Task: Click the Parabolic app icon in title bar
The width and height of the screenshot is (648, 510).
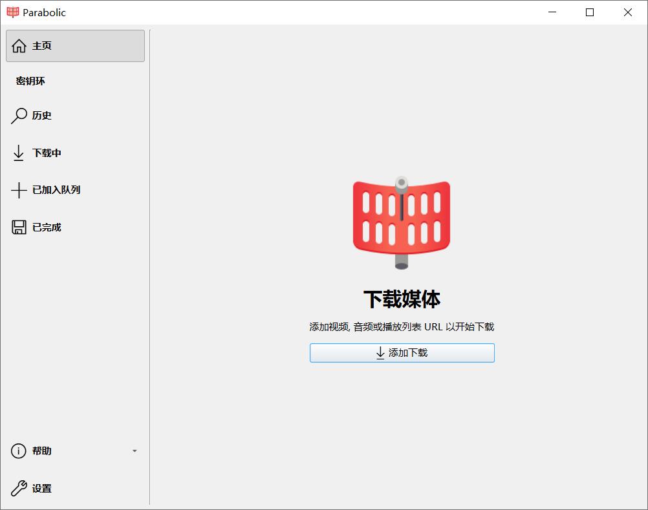Action: pos(13,12)
